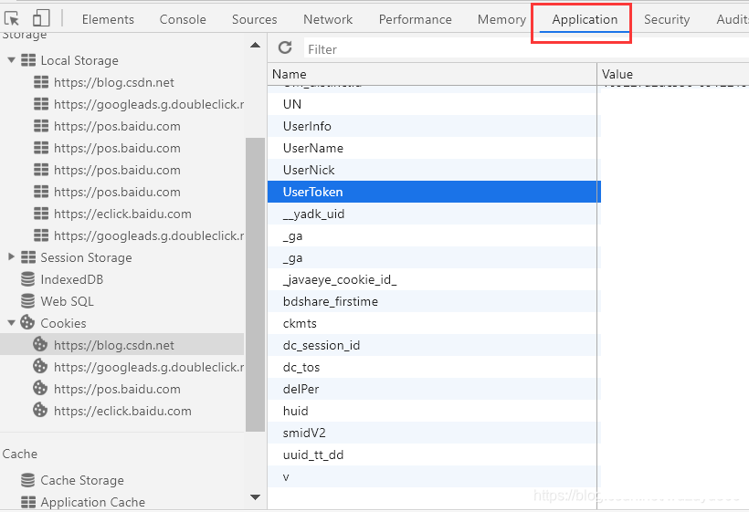This screenshot has height=512, width=749.
Task: Expand the Session Storage tree
Action: point(12,257)
